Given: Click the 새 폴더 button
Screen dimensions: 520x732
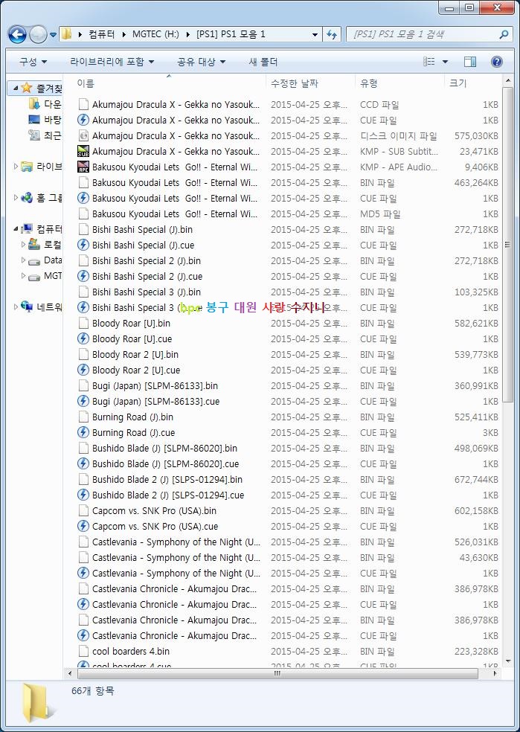Looking at the screenshot, I should [263, 62].
